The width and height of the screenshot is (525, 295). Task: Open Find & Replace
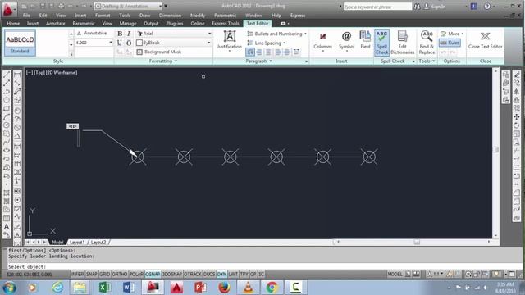[427, 42]
